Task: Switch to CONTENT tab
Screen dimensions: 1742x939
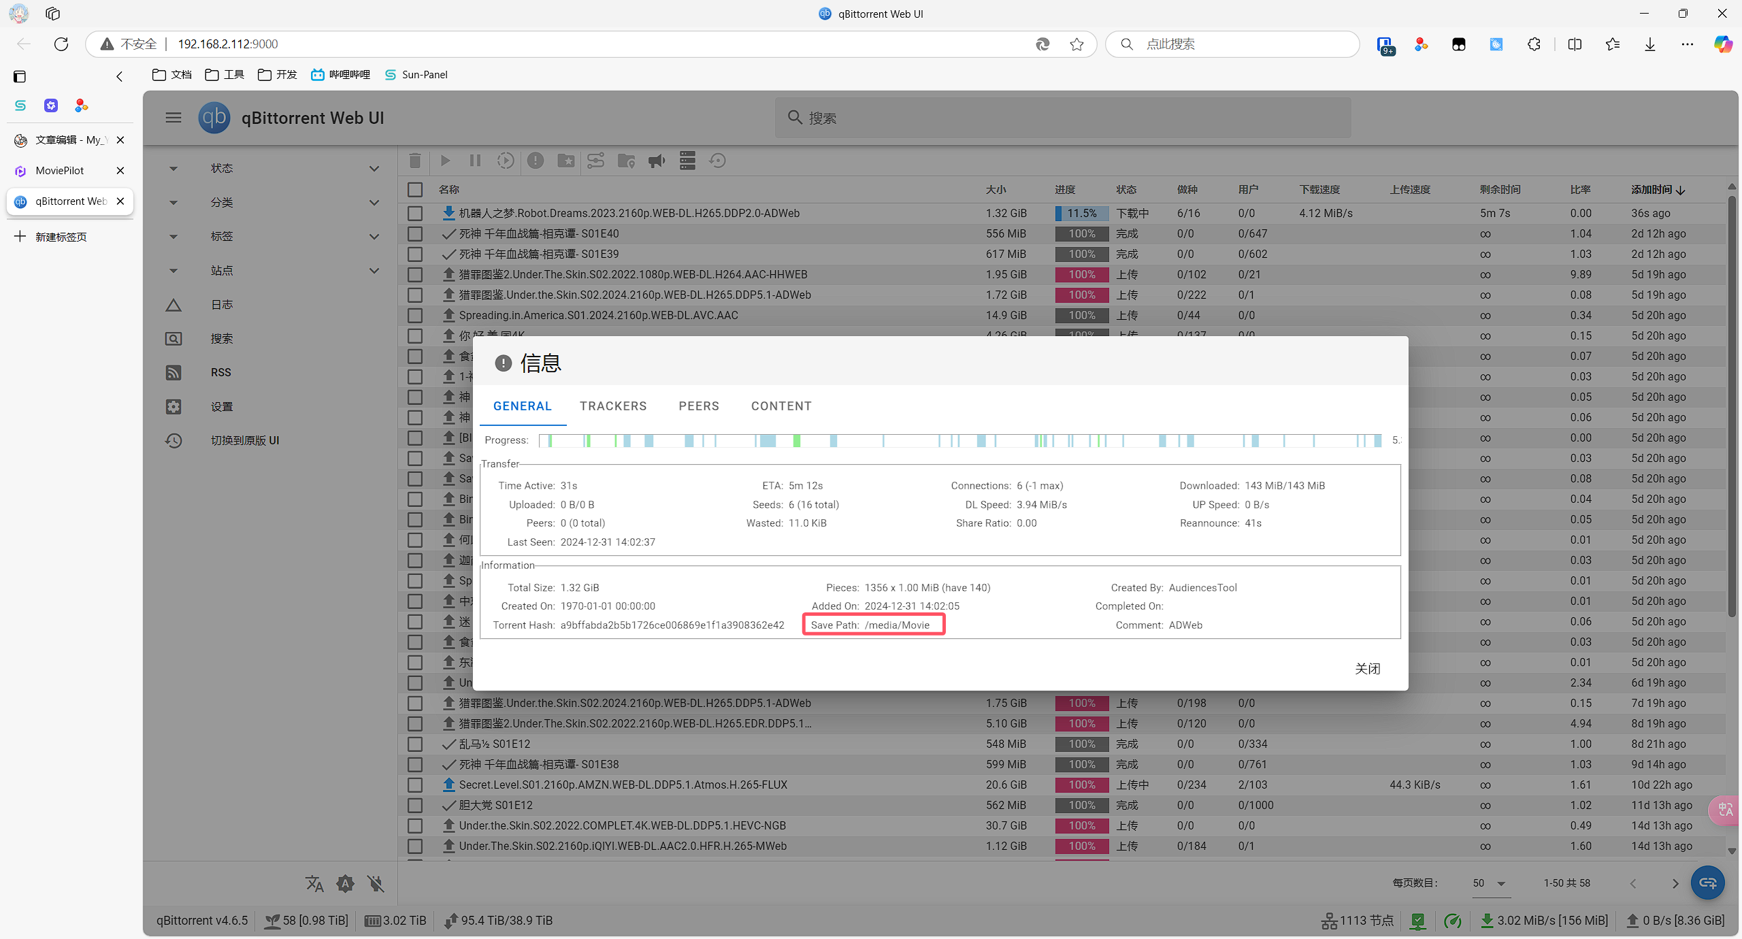Action: (781, 405)
